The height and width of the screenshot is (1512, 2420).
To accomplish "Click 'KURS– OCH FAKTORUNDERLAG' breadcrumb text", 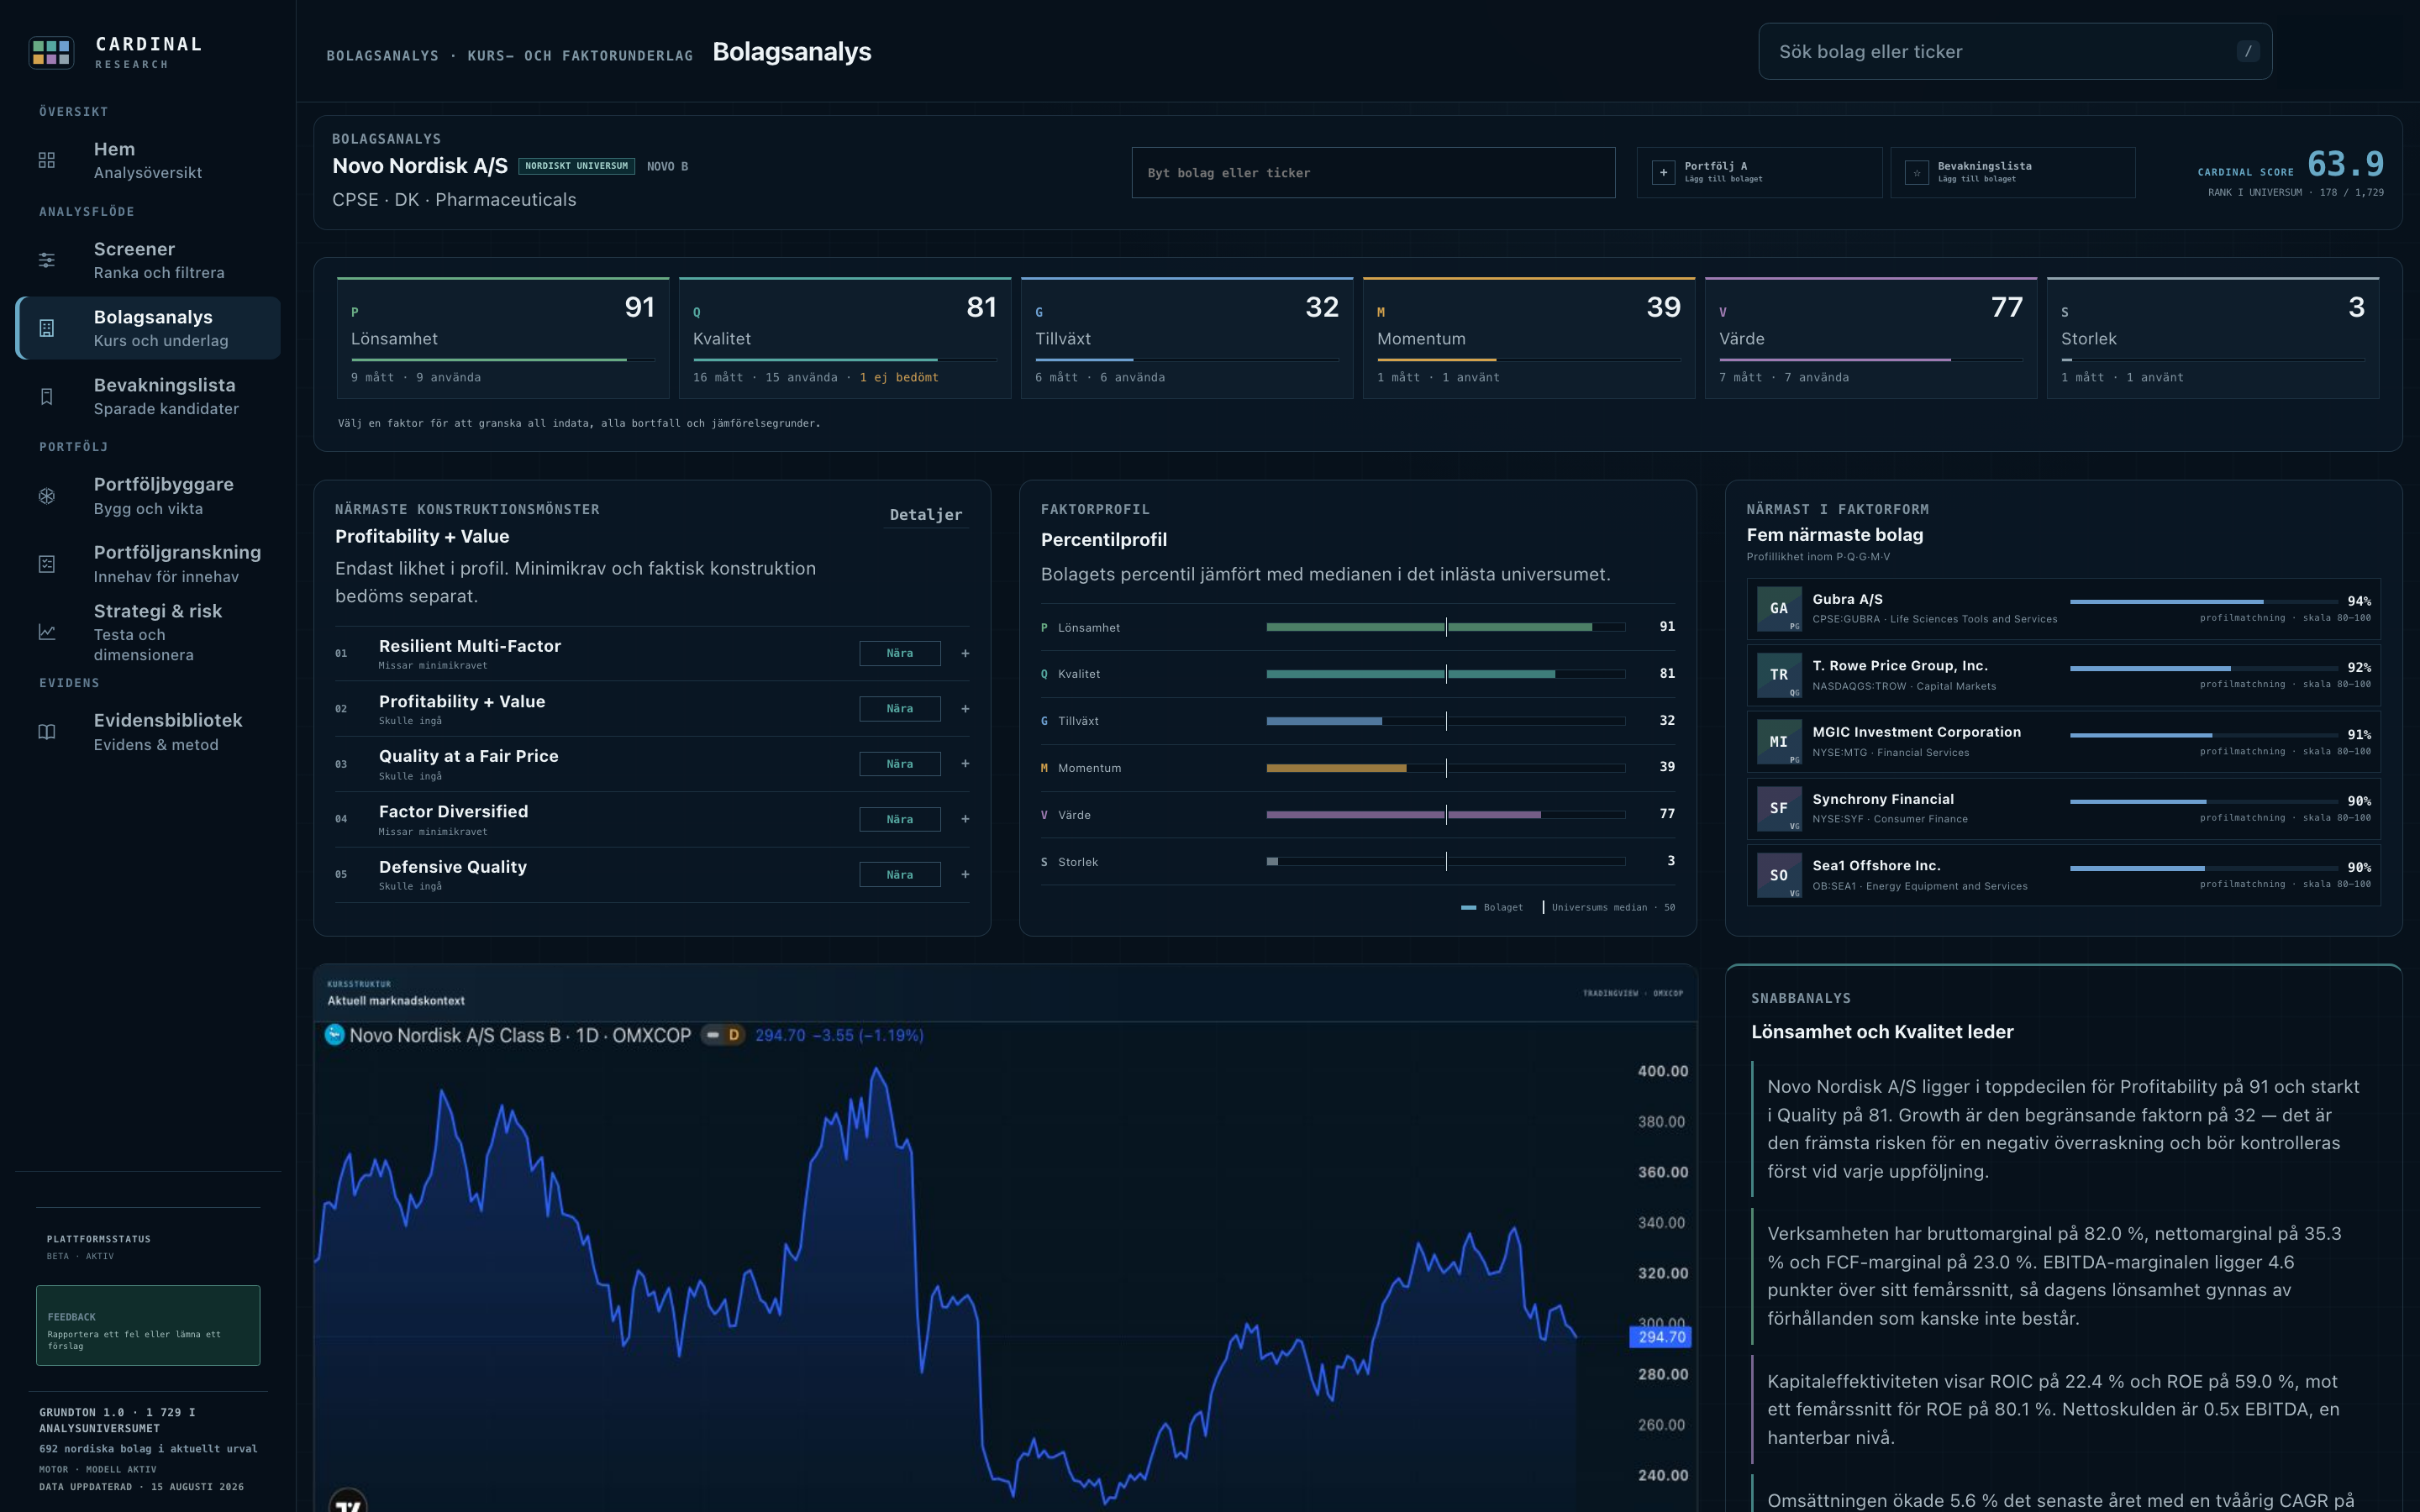I will point(580,56).
